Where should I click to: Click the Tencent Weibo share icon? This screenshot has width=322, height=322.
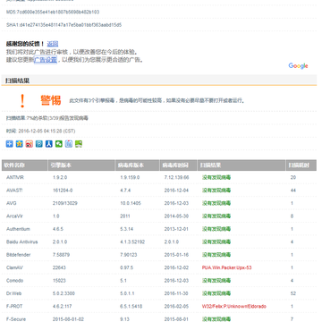pos(39,144)
